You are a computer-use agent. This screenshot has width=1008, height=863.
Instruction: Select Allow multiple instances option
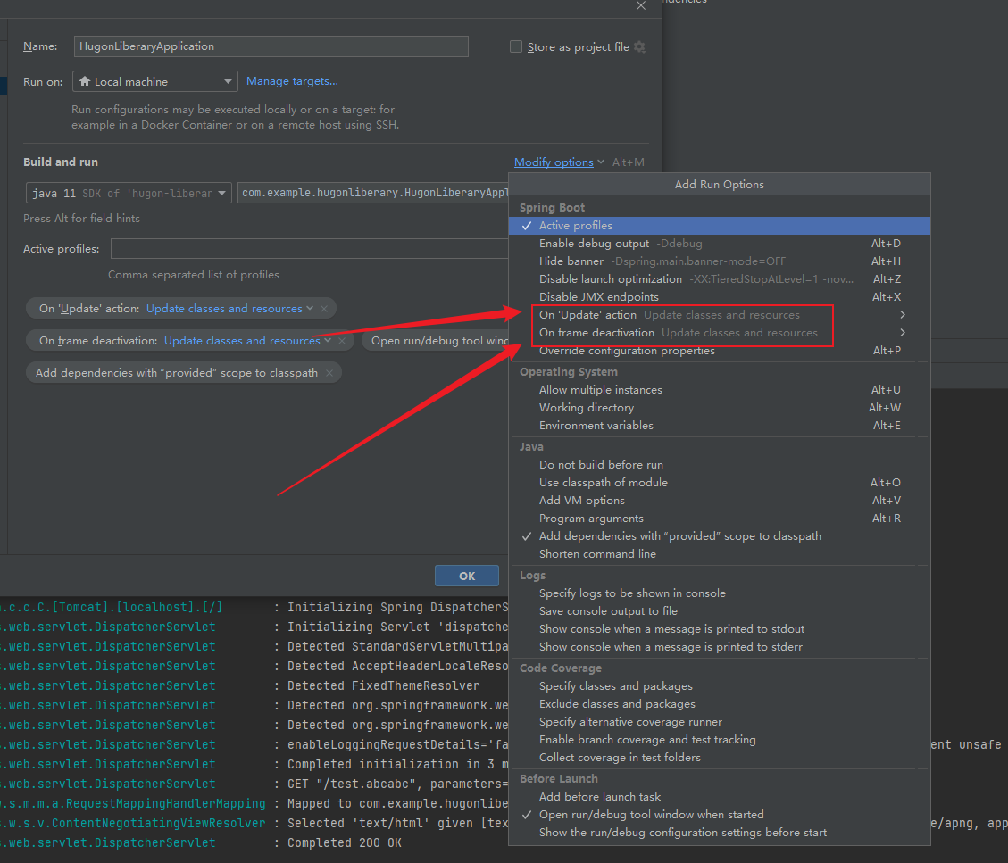(x=720, y=389)
